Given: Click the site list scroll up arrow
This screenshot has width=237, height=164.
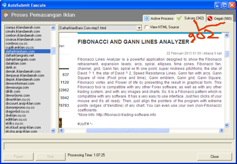Looking at the screenshot, I should point(53,28).
